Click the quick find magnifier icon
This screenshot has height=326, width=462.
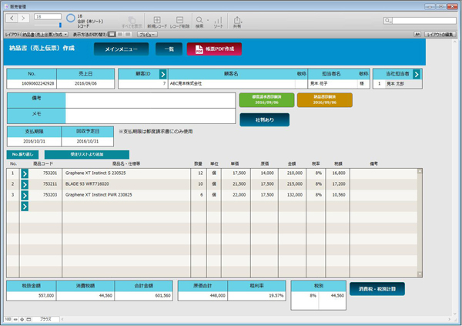pos(388,20)
